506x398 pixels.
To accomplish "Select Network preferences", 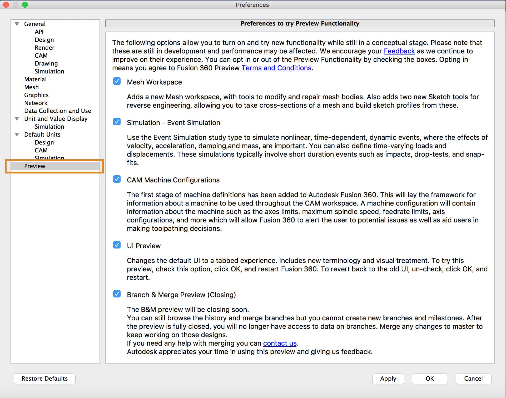I will tap(36, 103).
